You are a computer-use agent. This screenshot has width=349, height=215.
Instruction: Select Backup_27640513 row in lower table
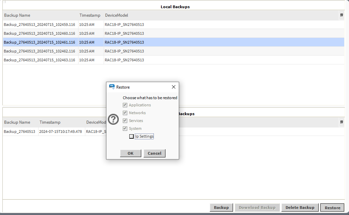(x=19, y=132)
